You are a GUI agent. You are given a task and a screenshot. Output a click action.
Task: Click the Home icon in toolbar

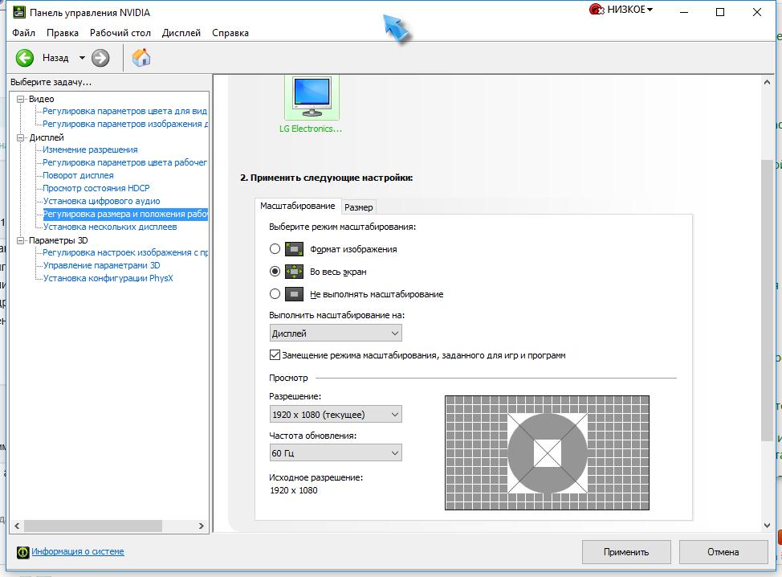[x=141, y=57]
